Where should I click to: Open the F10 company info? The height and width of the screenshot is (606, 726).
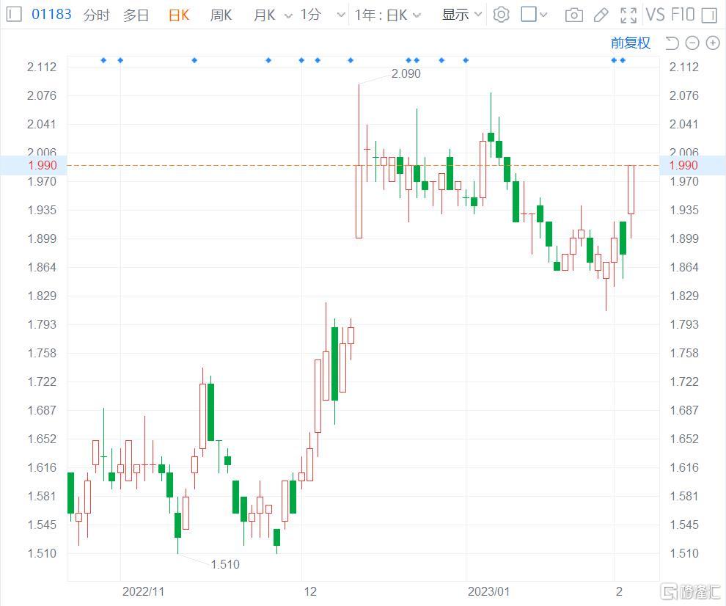683,15
